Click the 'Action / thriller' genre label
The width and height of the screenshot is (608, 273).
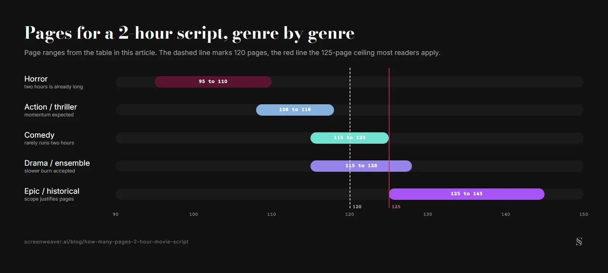(51, 107)
